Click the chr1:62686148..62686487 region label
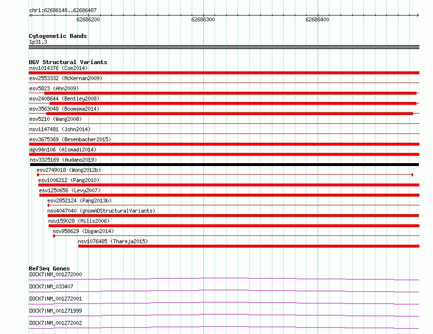Viewport: 433px width, 334px height. (x=63, y=10)
